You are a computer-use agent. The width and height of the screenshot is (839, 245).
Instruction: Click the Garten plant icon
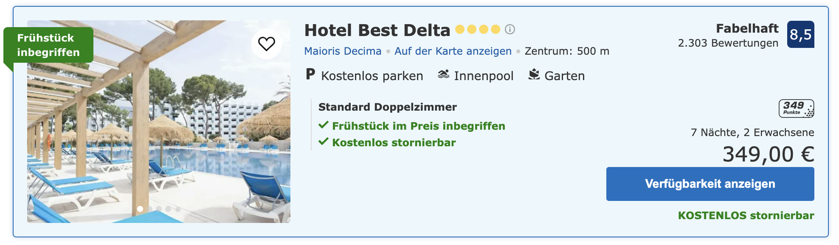pyautogui.click(x=534, y=75)
